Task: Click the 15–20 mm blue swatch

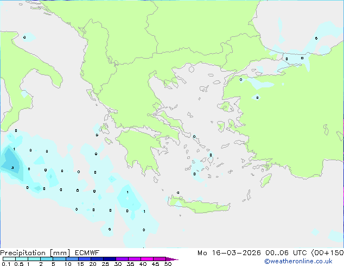Action: click(84, 259)
